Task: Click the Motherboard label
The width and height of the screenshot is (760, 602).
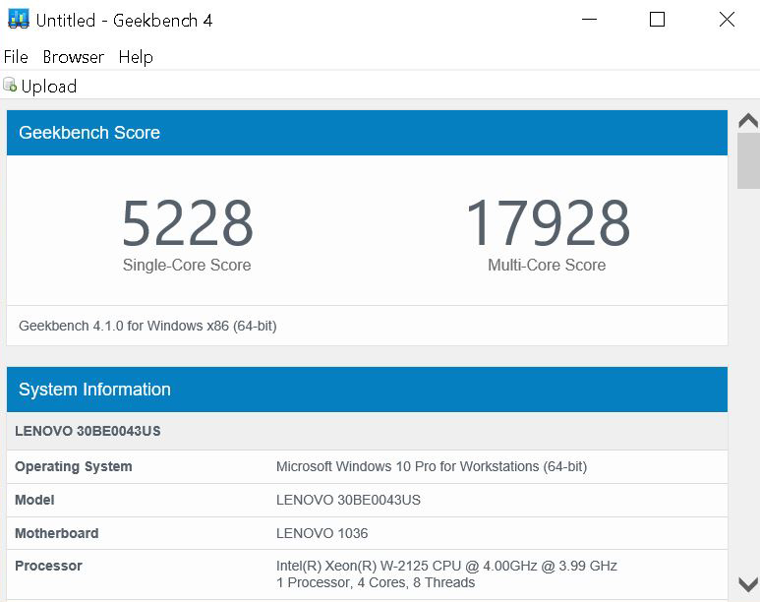Action: coord(57,533)
